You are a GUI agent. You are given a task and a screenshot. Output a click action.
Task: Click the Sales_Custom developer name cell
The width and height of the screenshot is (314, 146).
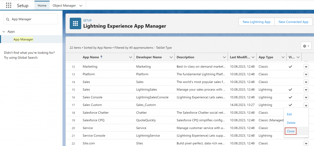pyautogui.click(x=146, y=105)
